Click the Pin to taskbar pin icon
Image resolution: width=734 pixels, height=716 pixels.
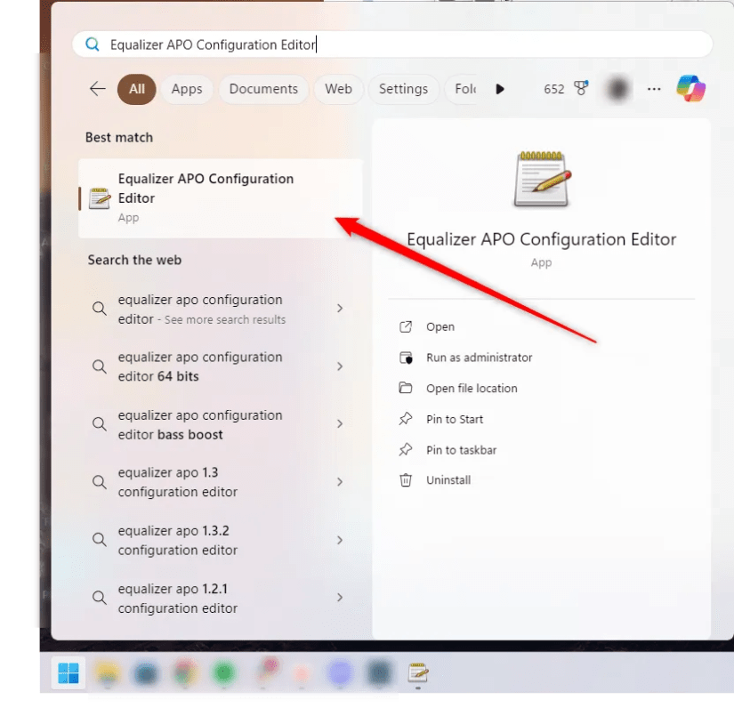click(x=406, y=450)
